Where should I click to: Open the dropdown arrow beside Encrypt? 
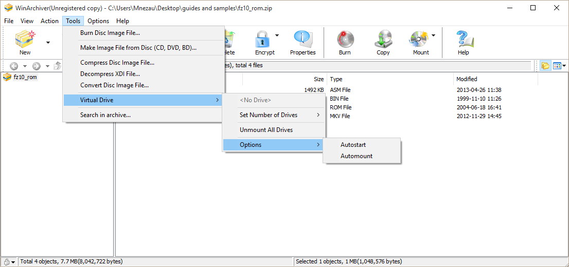point(277,35)
